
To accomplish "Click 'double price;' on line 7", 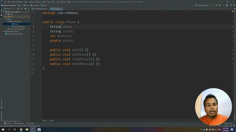I will pyautogui.click(x=62, y=41).
